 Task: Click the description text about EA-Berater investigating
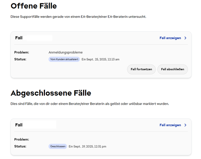coord(78,17)
